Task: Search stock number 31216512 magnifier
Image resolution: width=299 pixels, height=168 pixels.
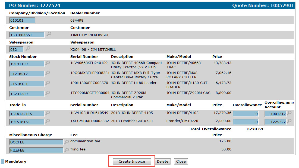Action: (48, 73)
